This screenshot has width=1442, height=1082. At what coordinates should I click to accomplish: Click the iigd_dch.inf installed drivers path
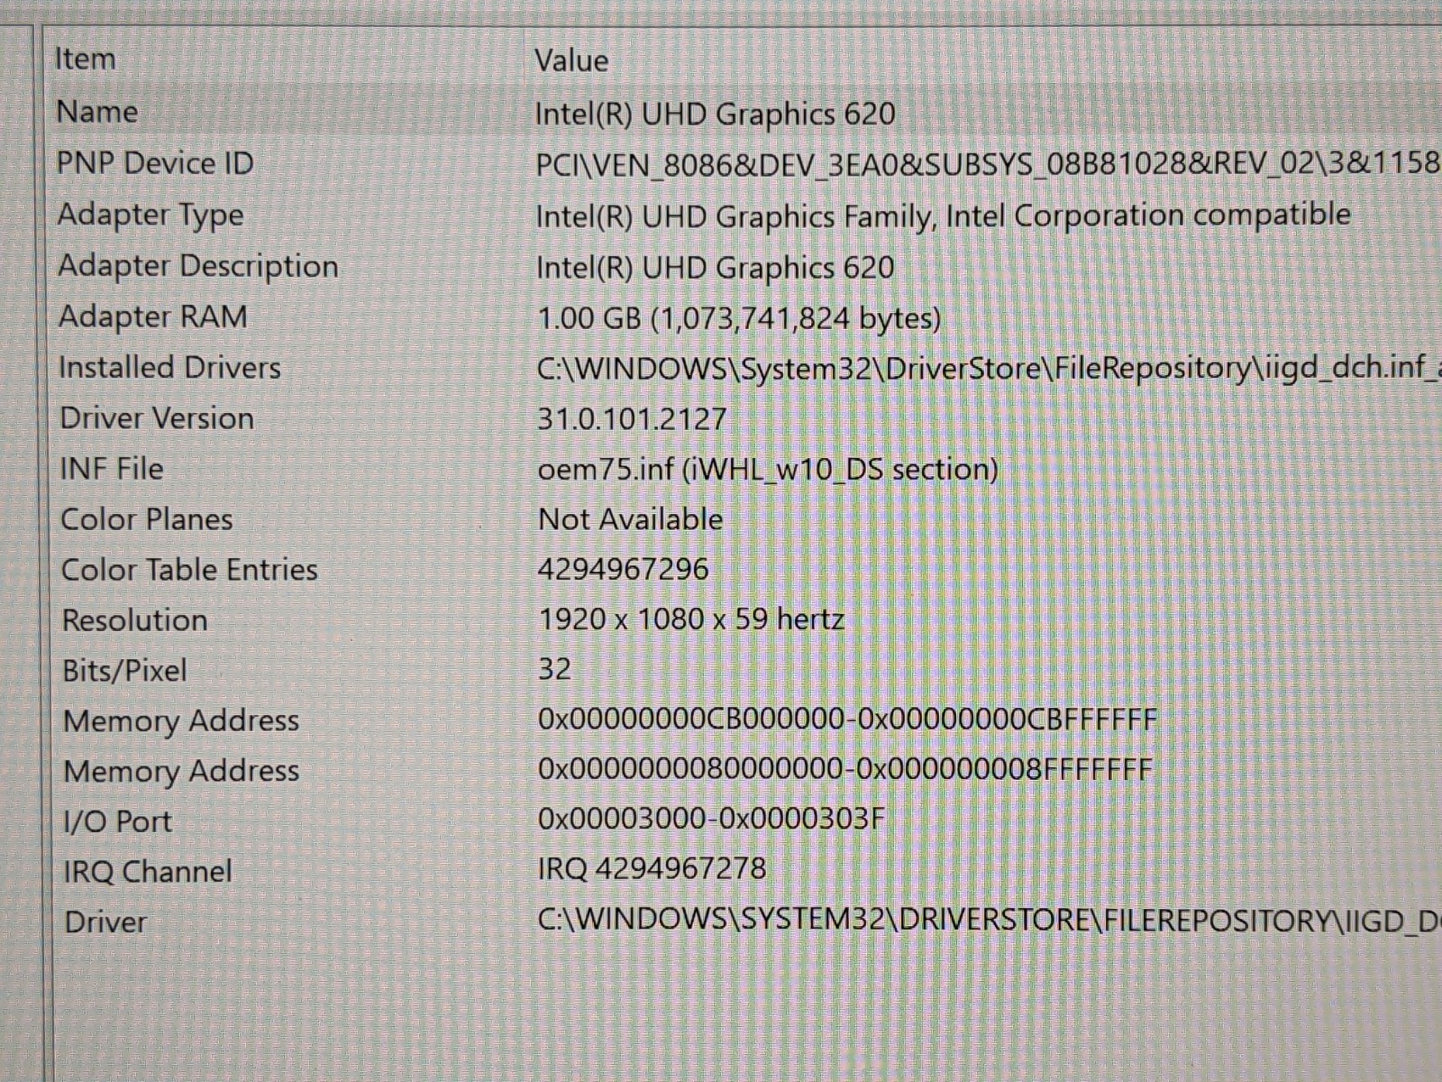[x=989, y=368]
